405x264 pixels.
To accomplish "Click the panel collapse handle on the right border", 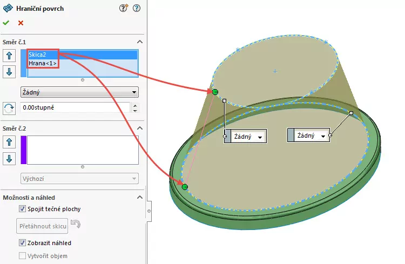I will tap(149, 211).
